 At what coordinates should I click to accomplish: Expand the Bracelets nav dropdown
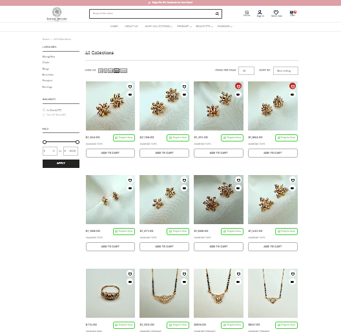pos(204,26)
